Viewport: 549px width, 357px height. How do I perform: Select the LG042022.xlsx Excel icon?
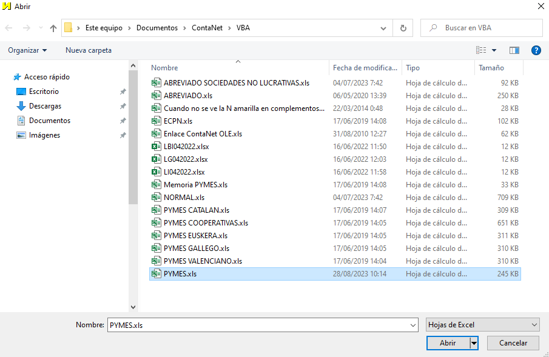[156, 159]
